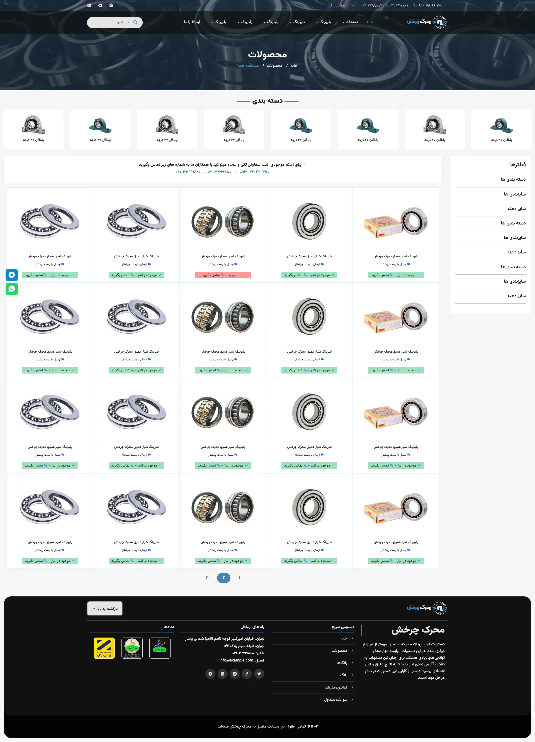Select خانه in the top navigation menu

pos(370,22)
